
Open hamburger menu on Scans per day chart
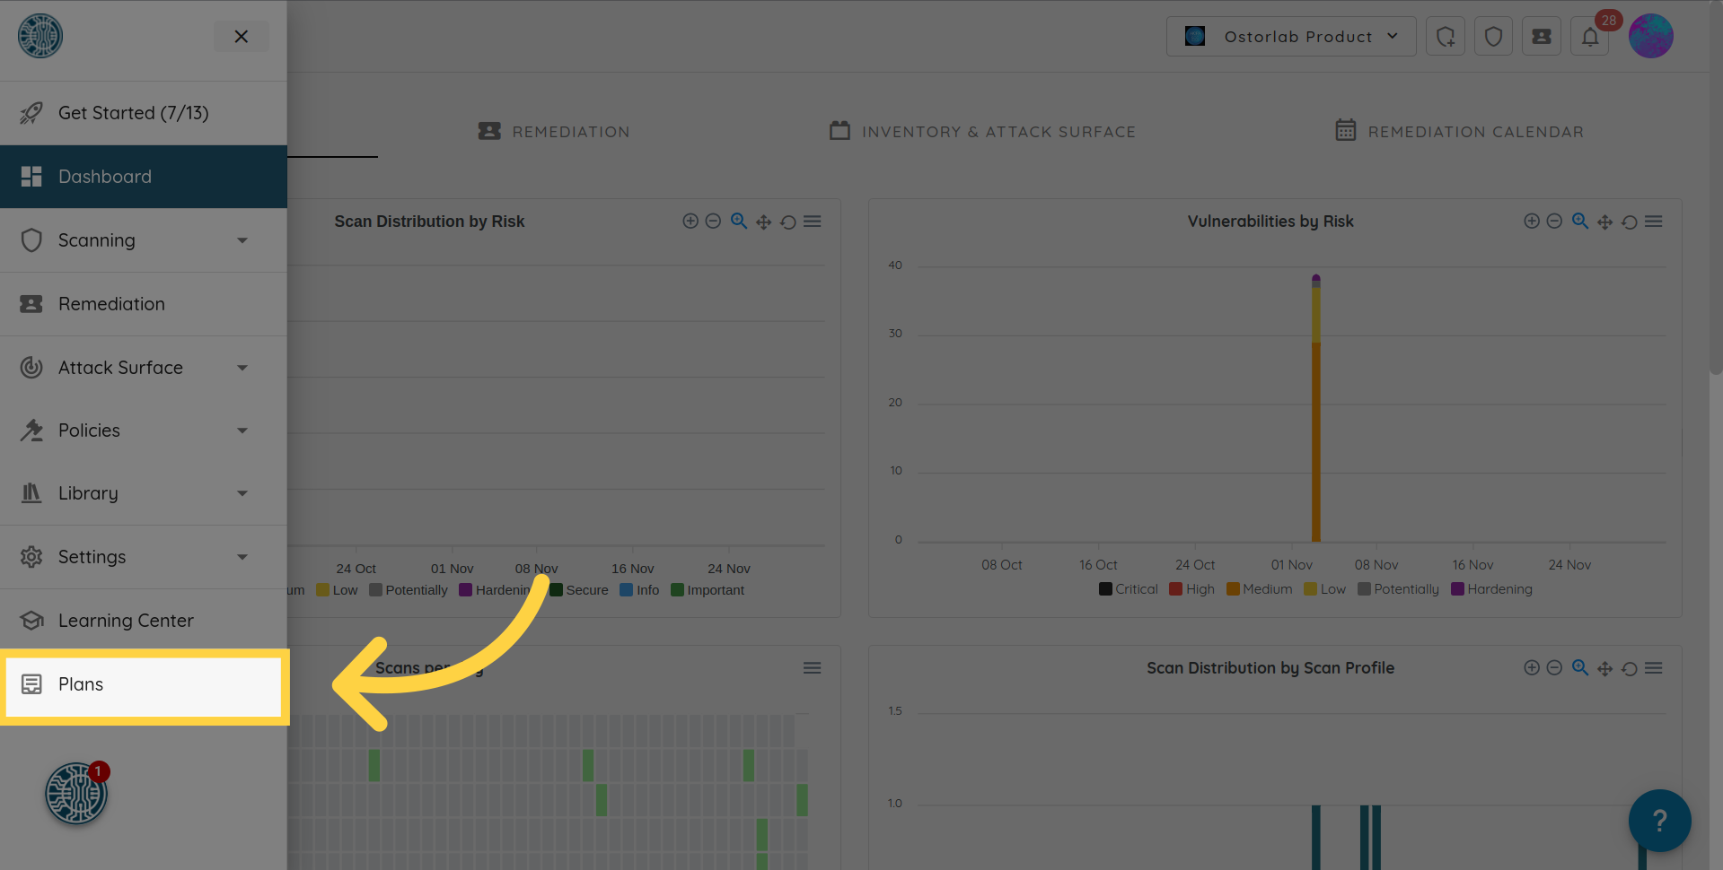point(812,668)
